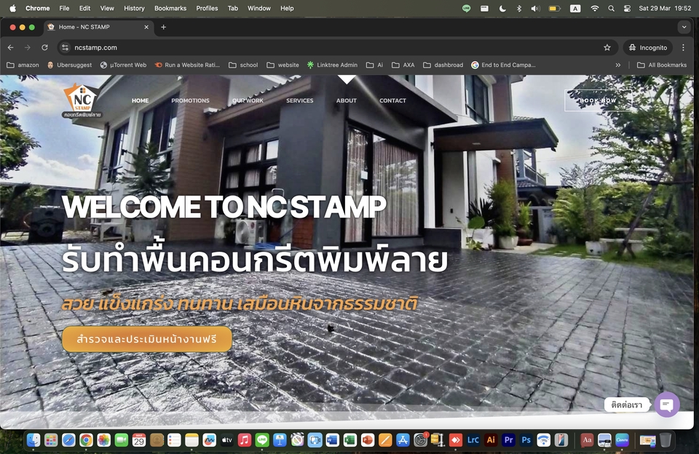This screenshot has height=454, width=699.
Task: Open the chat bubble widget
Action: (x=667, y=405)
